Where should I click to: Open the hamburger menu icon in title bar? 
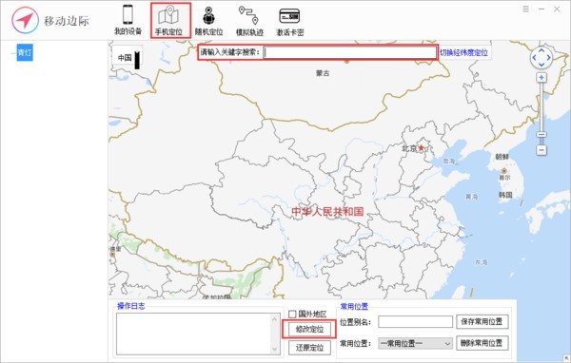pos(526,9)
